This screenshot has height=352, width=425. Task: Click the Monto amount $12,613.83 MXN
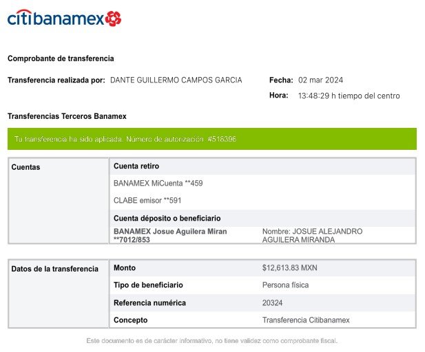click(x=289, y=268)
